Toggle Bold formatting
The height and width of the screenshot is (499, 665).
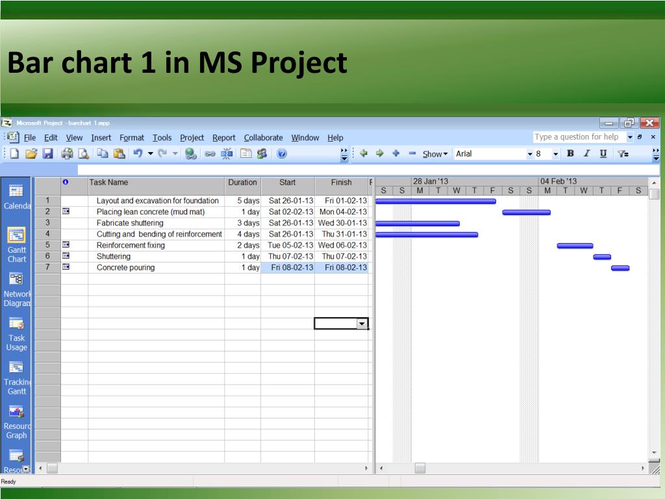coord(570,153)
